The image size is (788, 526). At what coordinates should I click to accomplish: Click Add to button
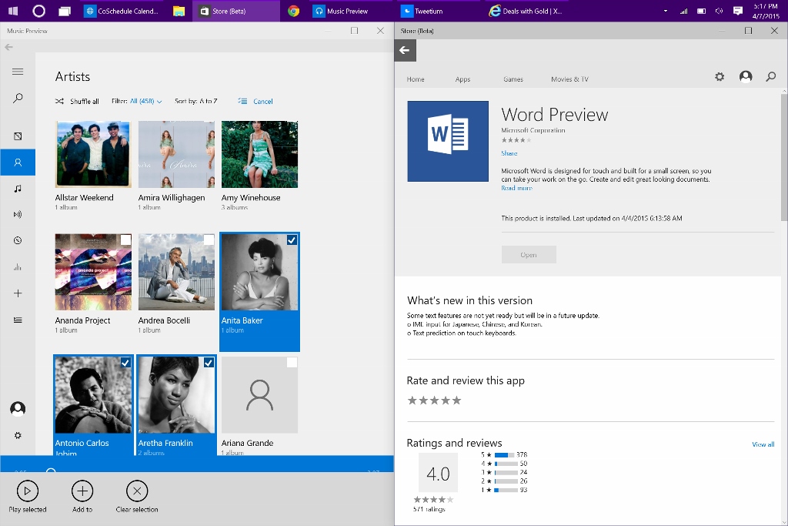point(82,496)
